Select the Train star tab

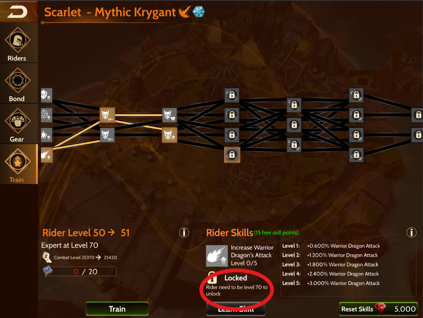pos(17,165)
